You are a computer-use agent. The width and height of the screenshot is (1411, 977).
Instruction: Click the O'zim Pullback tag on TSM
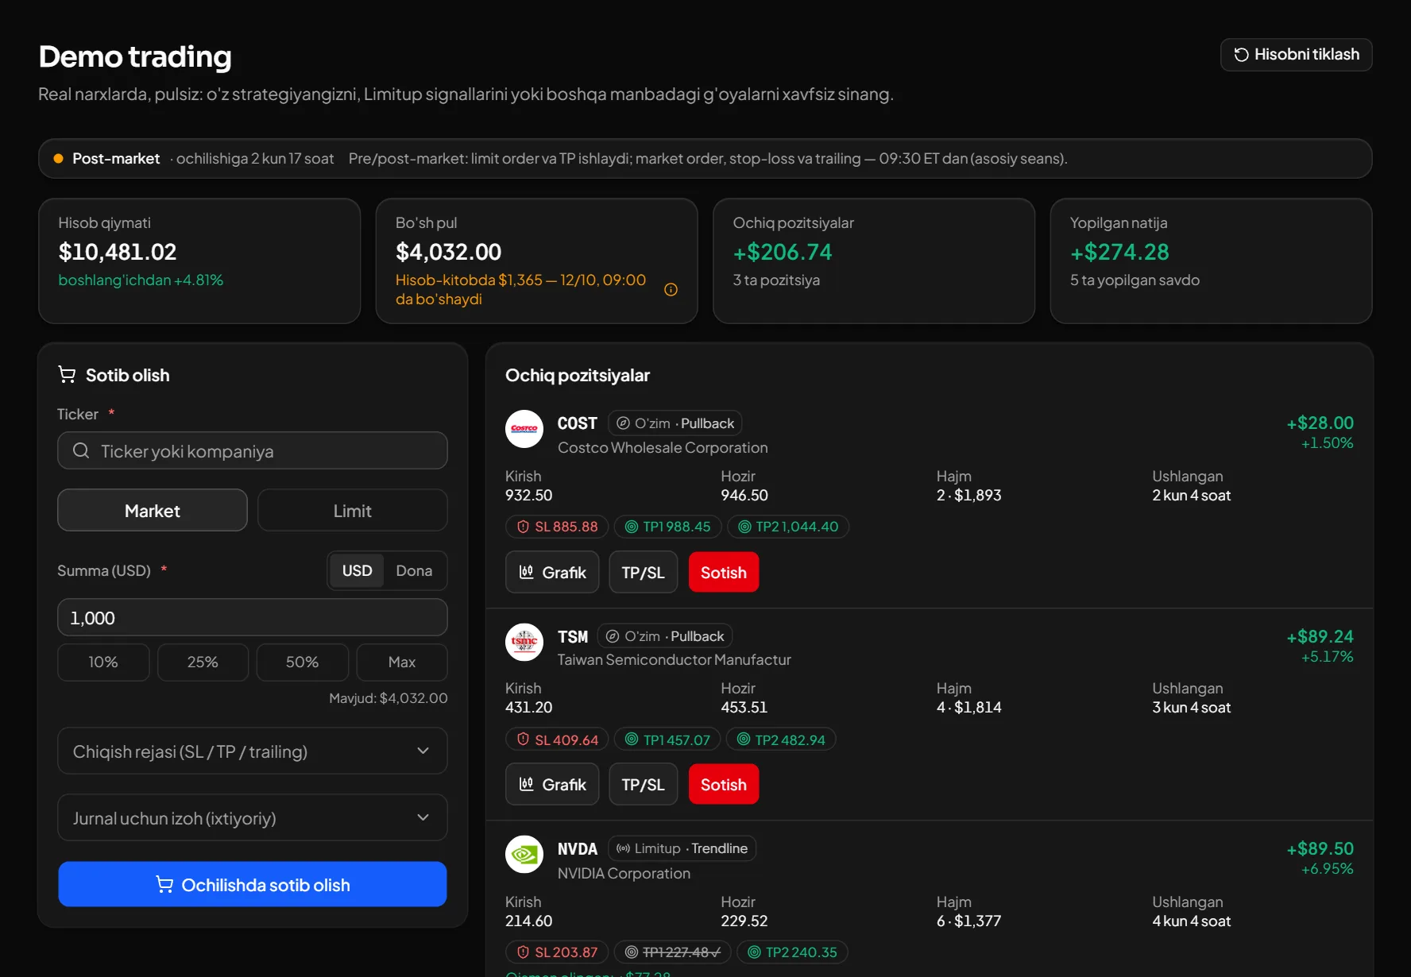pyautogui.click(x=665, y=636)
